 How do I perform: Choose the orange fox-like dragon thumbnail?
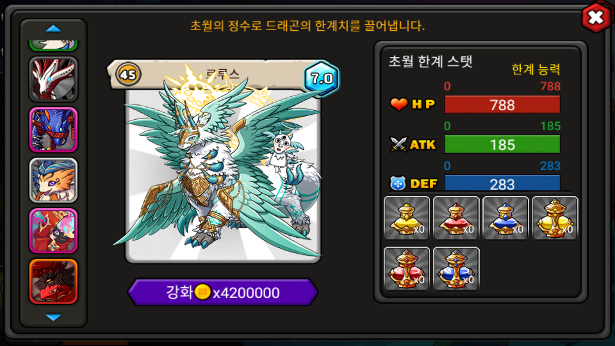click(x=53, y=181)
